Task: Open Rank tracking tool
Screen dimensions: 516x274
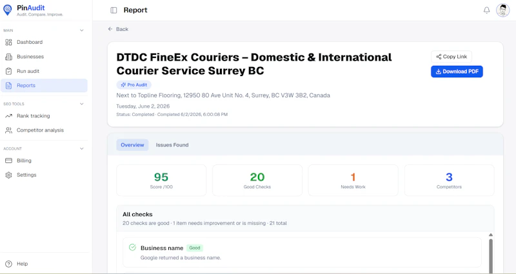Action: 44,116
